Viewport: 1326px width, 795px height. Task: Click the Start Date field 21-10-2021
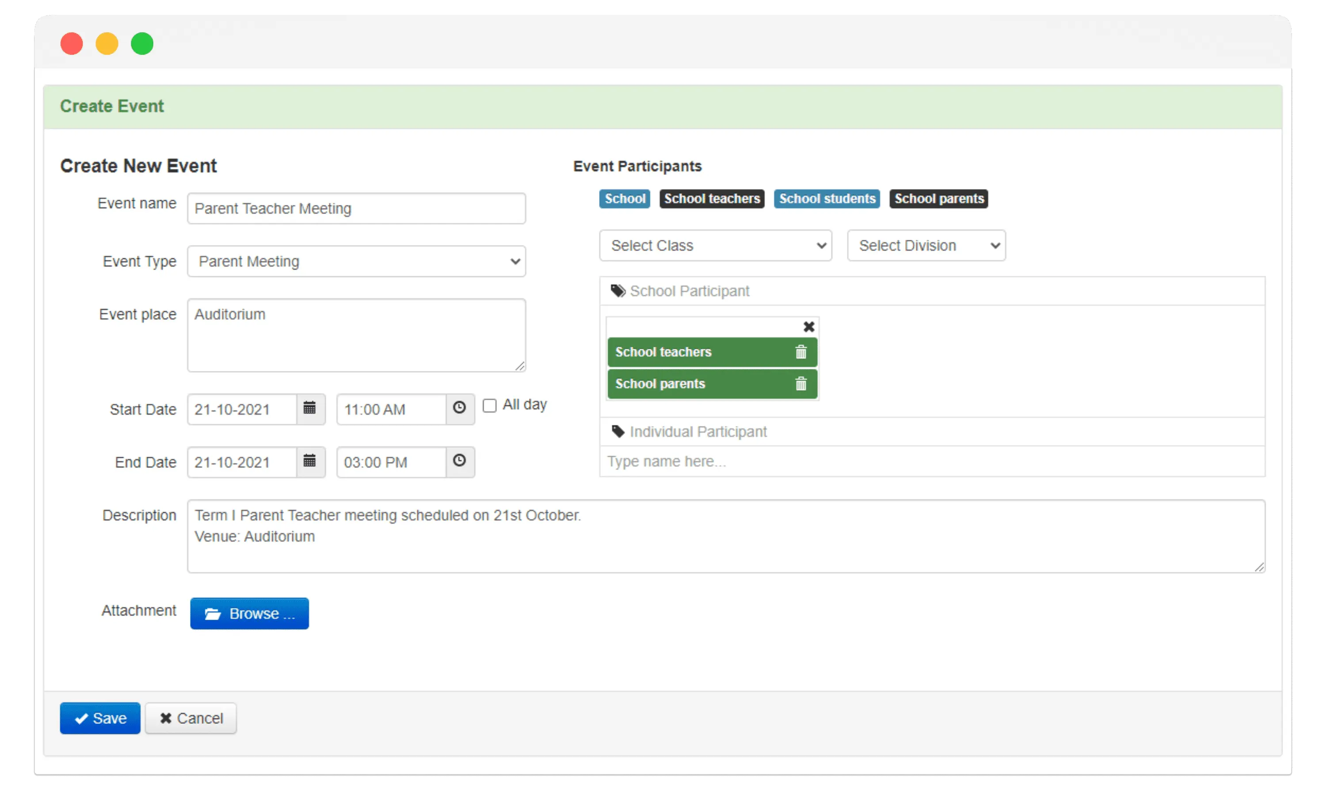click(x=242, y=409)
